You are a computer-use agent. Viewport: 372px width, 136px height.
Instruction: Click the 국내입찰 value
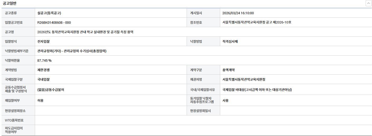[44, 79]
